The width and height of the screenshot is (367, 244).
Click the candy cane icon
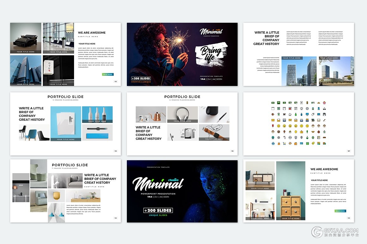click(284, 137)
